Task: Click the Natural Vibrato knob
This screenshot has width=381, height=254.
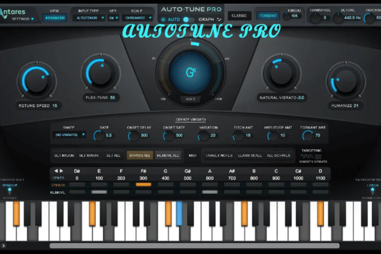Action: [x=282, y=72]
